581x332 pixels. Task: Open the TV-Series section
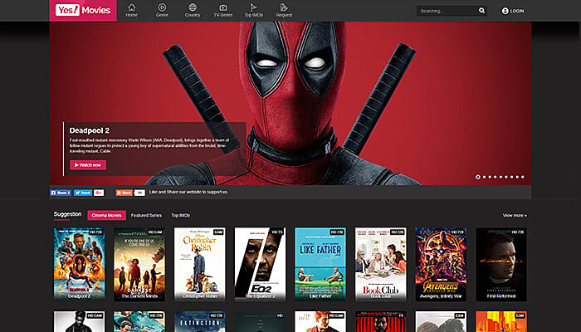(x=222, y=10)
